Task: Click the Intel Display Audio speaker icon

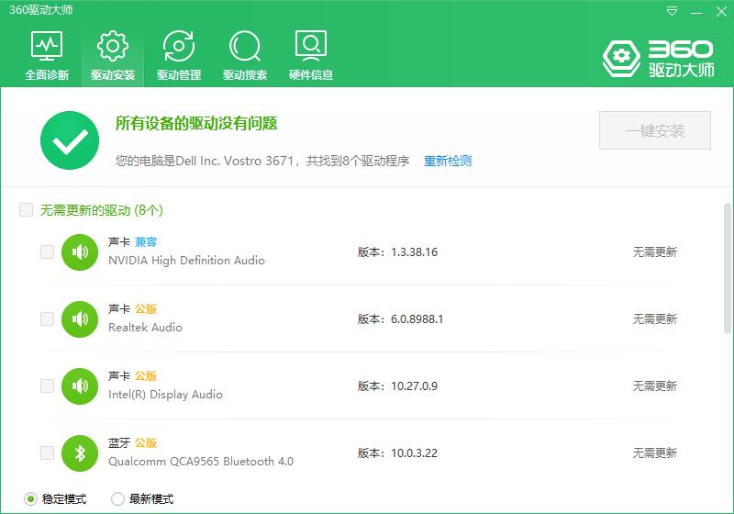Action: [x=80, y=386]
